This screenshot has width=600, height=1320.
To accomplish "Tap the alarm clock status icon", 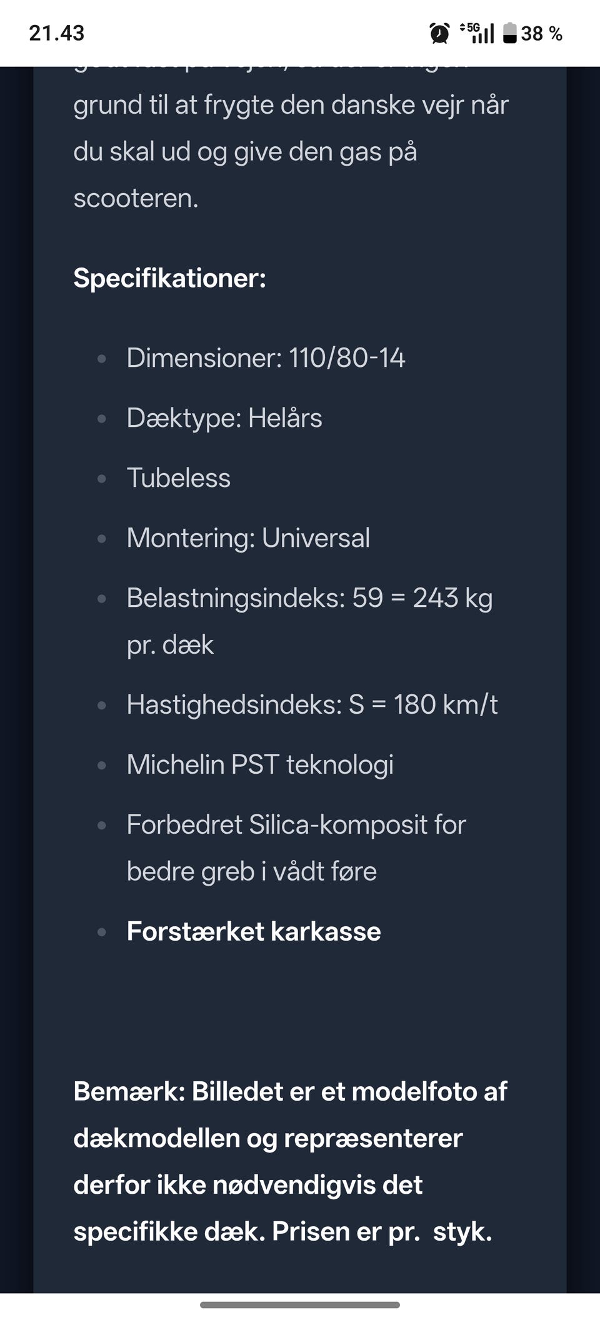I will tap(439, 33).
